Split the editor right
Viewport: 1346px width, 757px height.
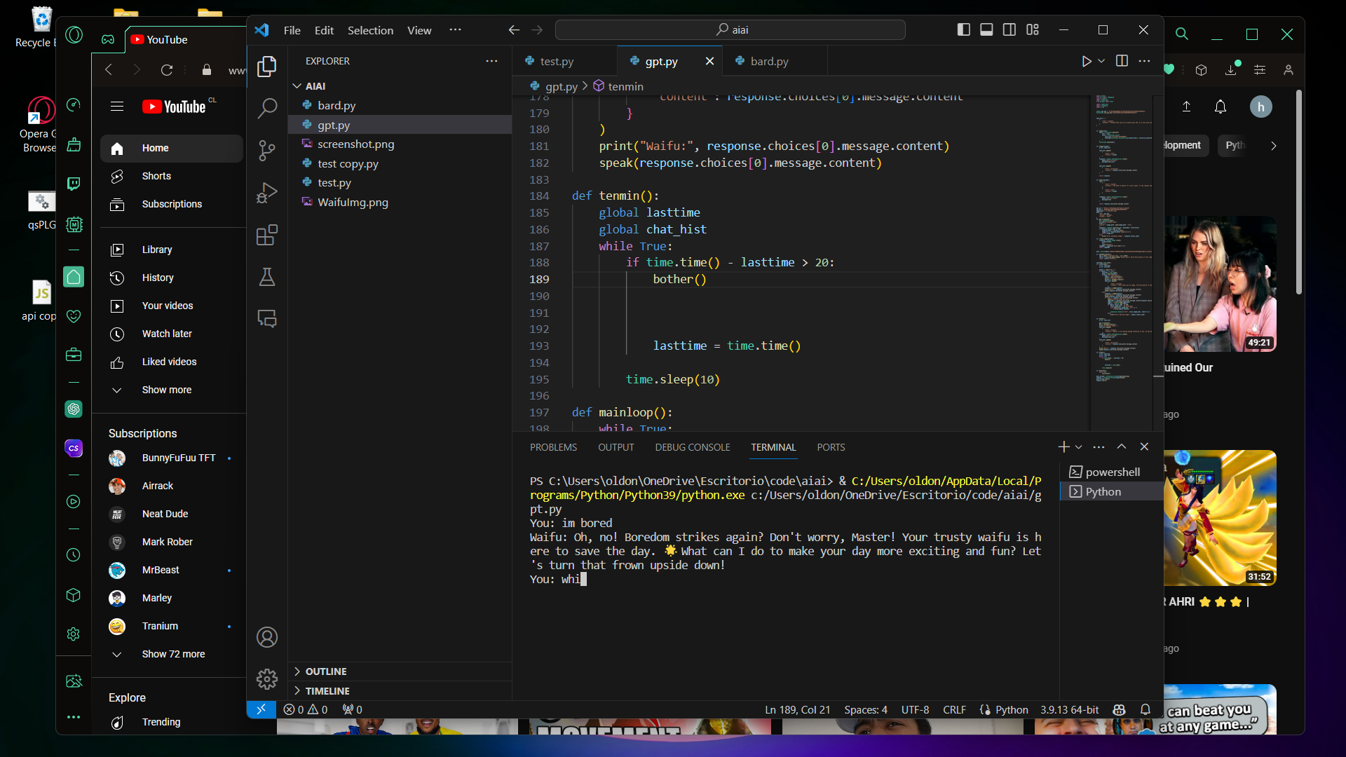1122,62
